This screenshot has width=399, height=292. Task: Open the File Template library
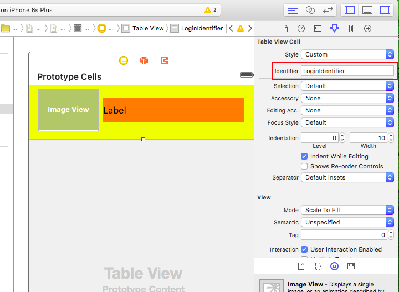coord(301,267)
